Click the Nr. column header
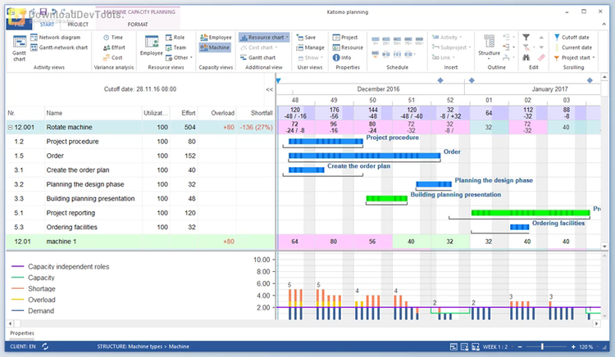 25,113
